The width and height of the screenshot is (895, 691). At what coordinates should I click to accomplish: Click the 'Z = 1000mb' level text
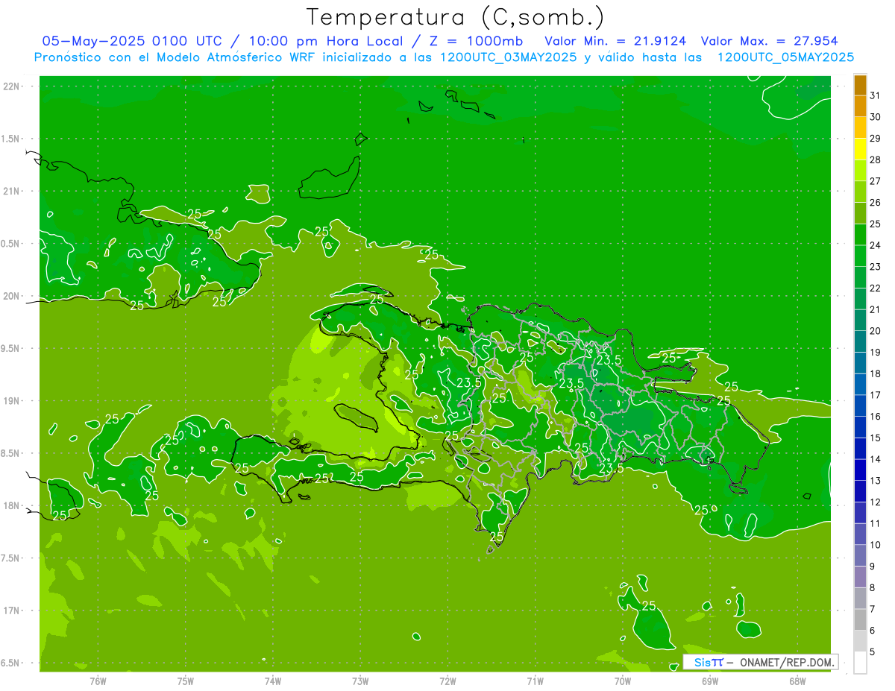tap(474, 41)
